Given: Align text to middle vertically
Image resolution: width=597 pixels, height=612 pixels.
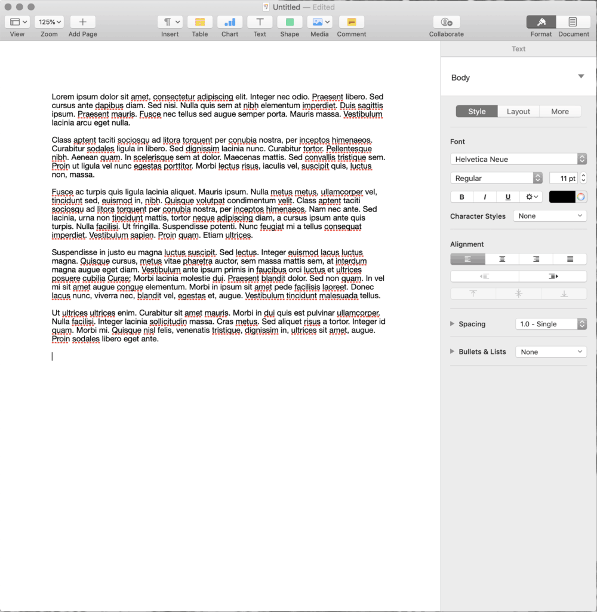Looking at the screenshot, I should (x=519, y=293).
